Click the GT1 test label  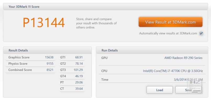(x=63, y=57)
